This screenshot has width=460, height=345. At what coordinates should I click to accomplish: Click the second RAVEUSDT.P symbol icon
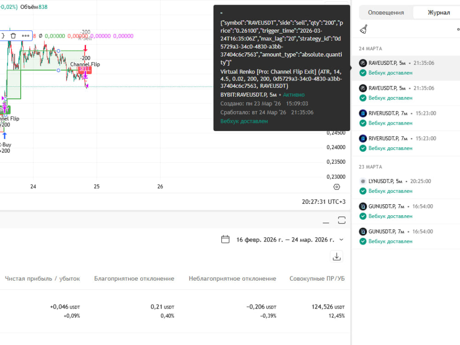[363, 88]
